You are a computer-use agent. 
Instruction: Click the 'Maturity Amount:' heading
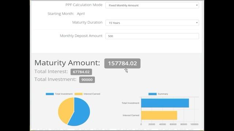click(x=67, y=63)
